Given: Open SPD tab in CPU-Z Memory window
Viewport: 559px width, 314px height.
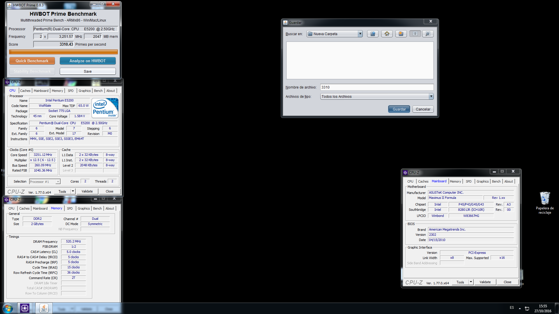Looking at the screenshot, I should [x=70, y=208].
